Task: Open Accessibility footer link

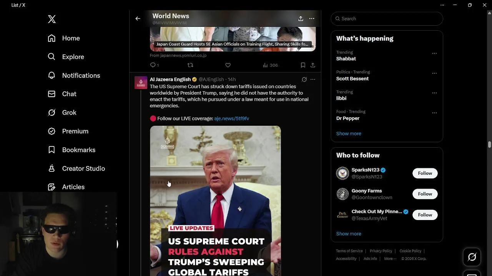Action: pos(346,259)
